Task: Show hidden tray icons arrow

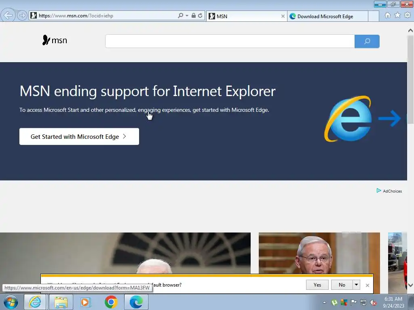Action: coord(324,302)
